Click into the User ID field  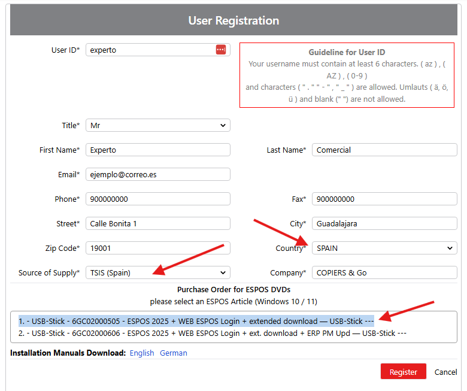[x=150, y=50]
